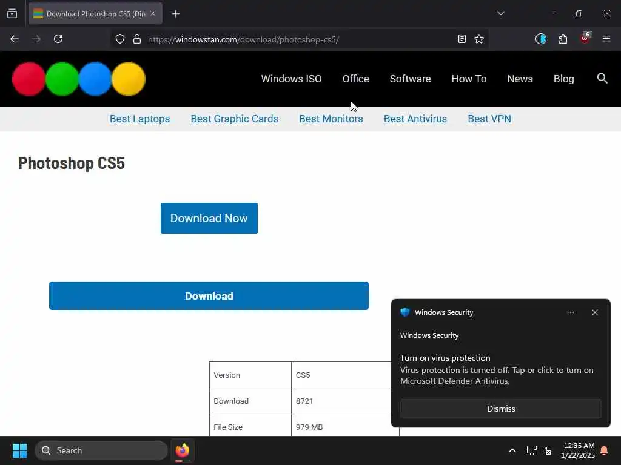Screen dimensions: 621x465
Task: Click the network status tray icon
Action: [x=531, y=450]
